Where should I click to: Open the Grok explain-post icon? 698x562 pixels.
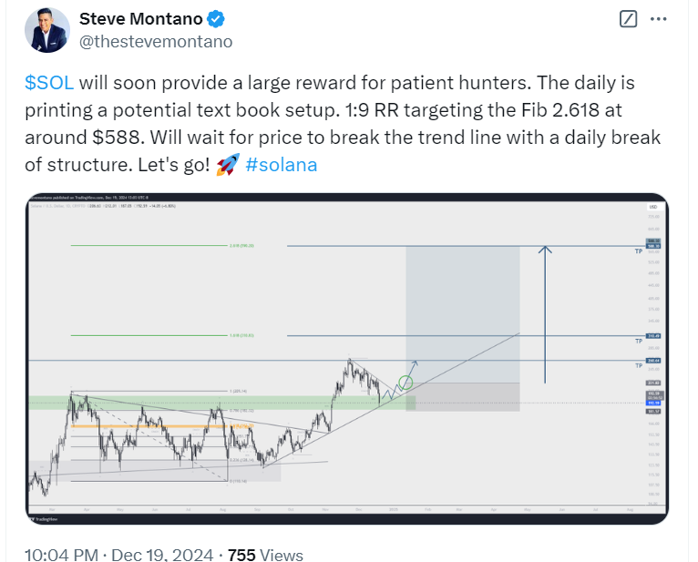click(628, 19)
